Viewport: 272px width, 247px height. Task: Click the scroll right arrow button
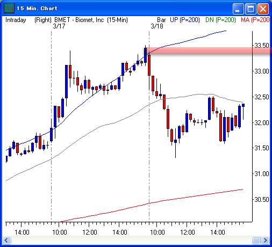pos(266,240)
